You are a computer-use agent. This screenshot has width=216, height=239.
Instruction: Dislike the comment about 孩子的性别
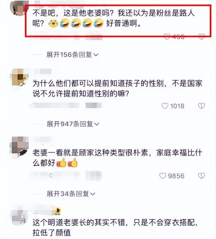pos(202,106)
